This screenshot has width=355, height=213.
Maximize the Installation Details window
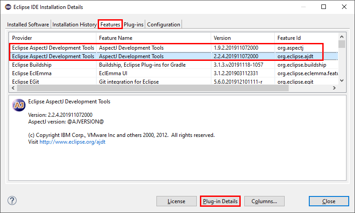click(324, 7)
